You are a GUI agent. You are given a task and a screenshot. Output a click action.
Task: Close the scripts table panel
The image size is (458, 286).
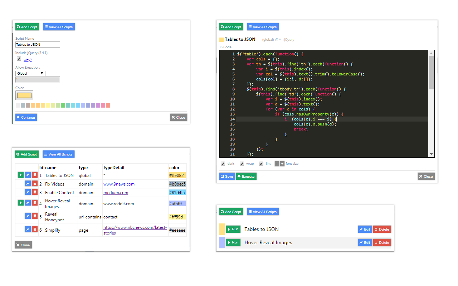click(x=23, y=245)
